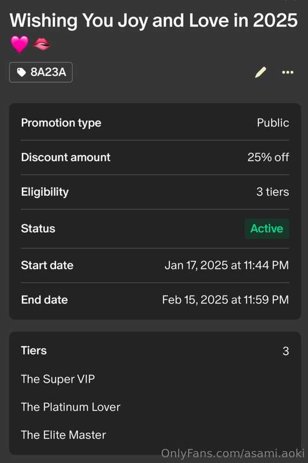This screenshot has width=308, height=463.
Task: Select The Elite Master tier
Action: click(64, 435)
